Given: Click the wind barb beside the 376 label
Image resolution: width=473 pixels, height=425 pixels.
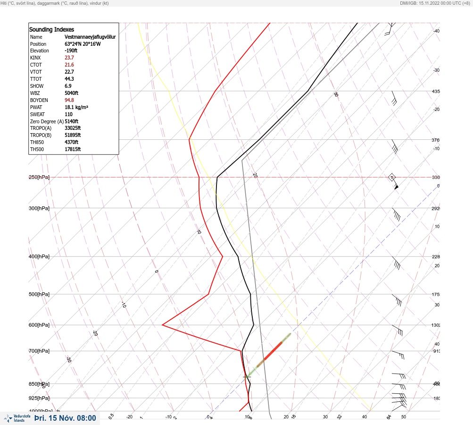Looking at the screenshot, I should [x=395, y=146].
